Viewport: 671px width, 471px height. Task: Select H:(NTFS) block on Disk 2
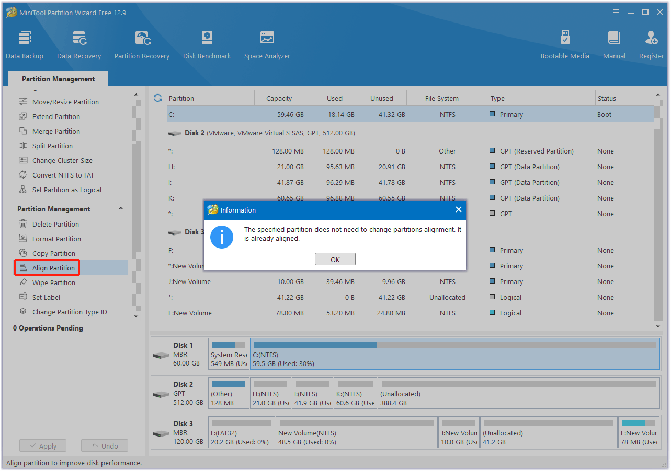(270, 394)
